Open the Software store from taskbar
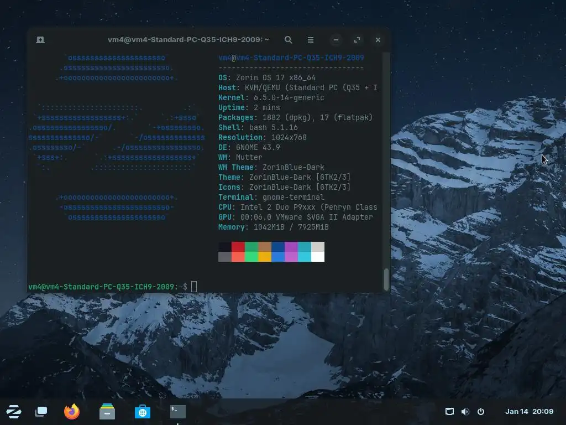 tap(142, 412)
